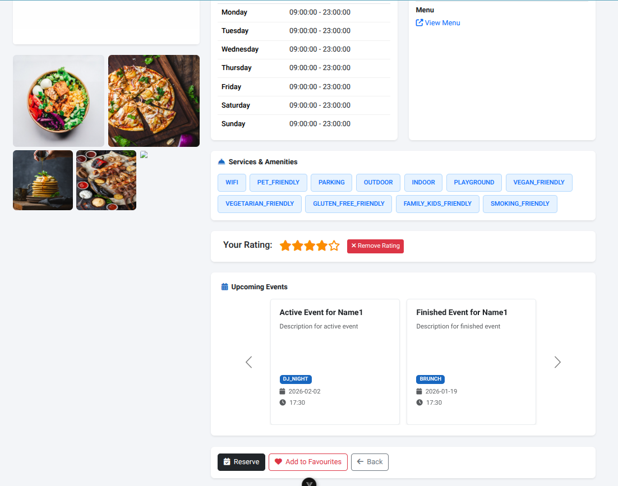Open the pizza photo thumbnail
Screen dimensions: 618x486
click(x=154, y=101)
